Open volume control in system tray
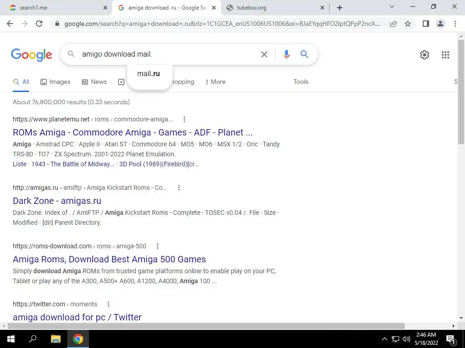The image size is (465, 348). coord(406,339)
